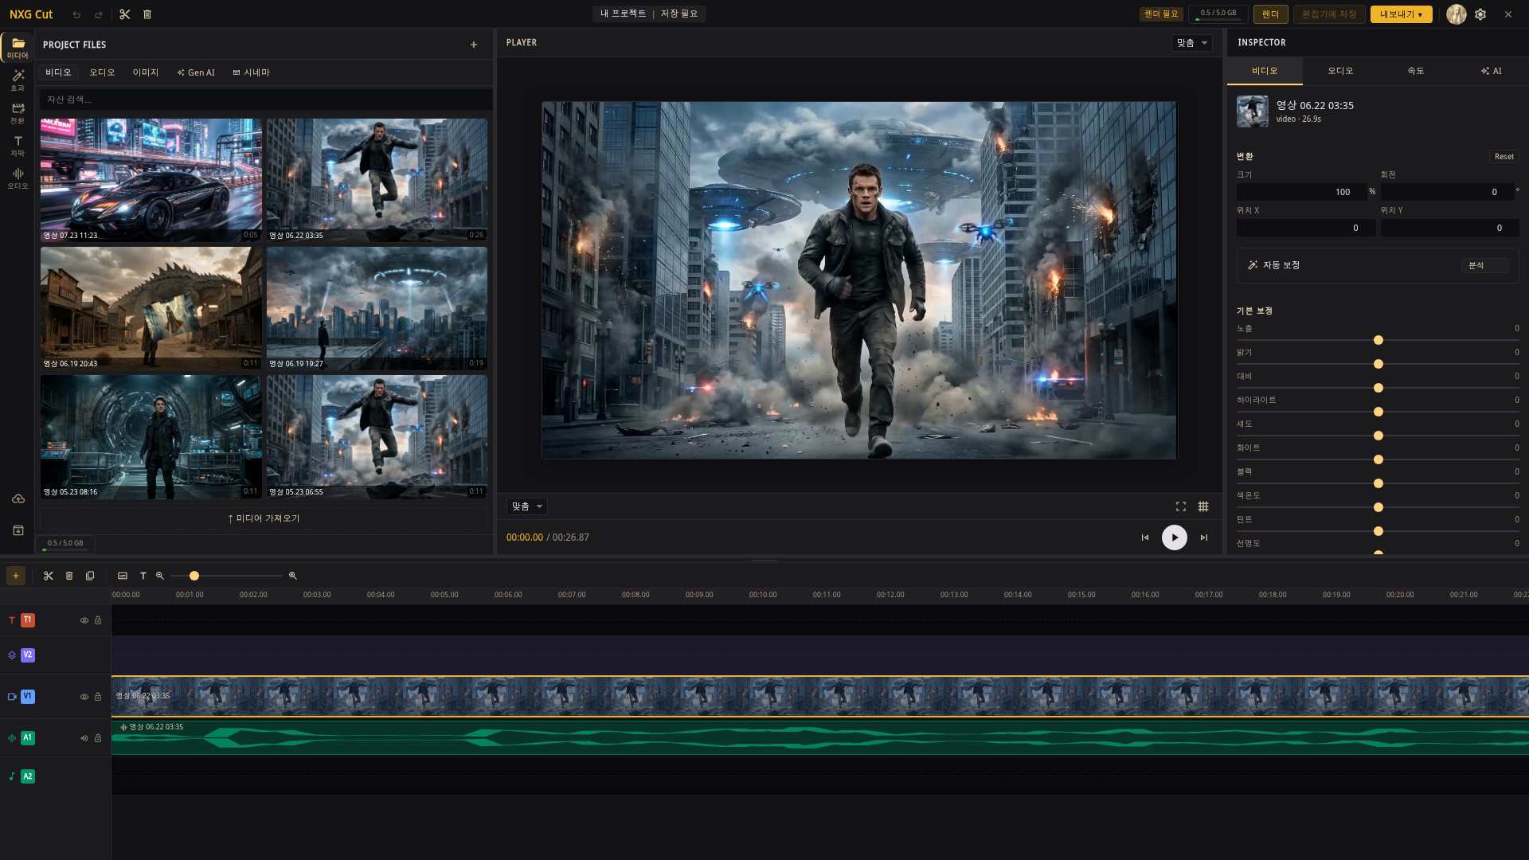Open the 자막 subtitles panel in the sidebar
Viewport: 1529px width, 860px height.
[x=18, y=146]
